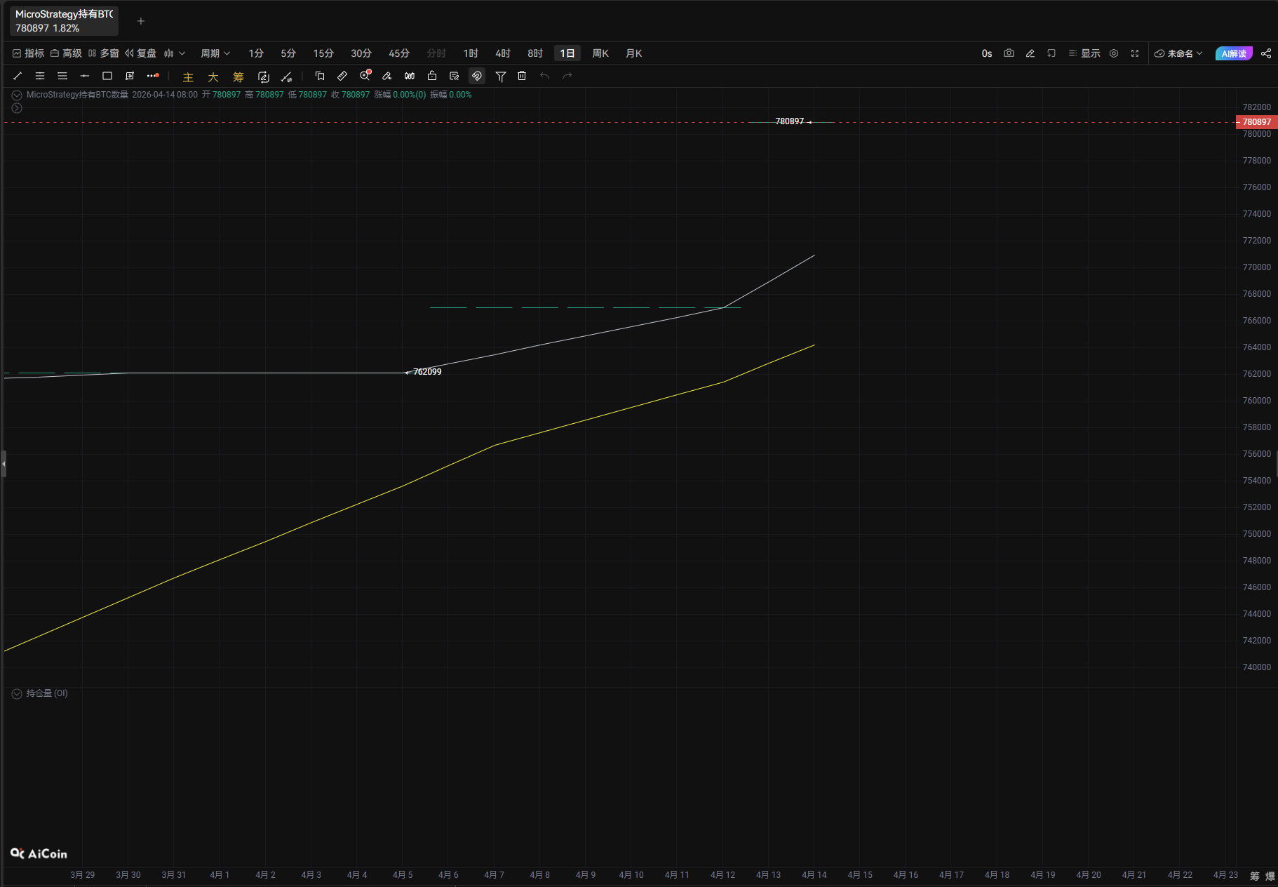Click the AI解读 button
This screenshot has height=887, width=1278.
coord(1234,53)
